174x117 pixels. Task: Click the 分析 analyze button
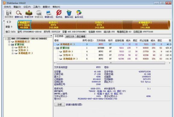point(60,104)
